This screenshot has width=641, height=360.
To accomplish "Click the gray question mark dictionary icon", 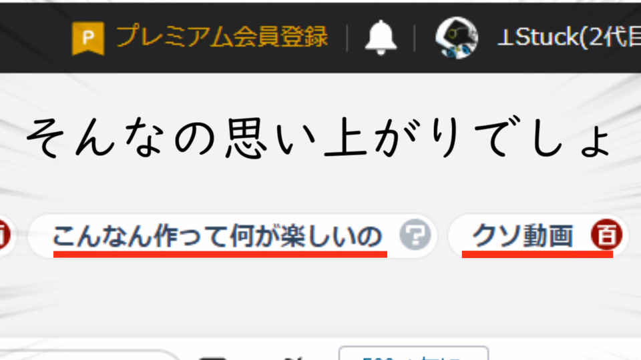I will pyautogui.click(x=415, y=235).
